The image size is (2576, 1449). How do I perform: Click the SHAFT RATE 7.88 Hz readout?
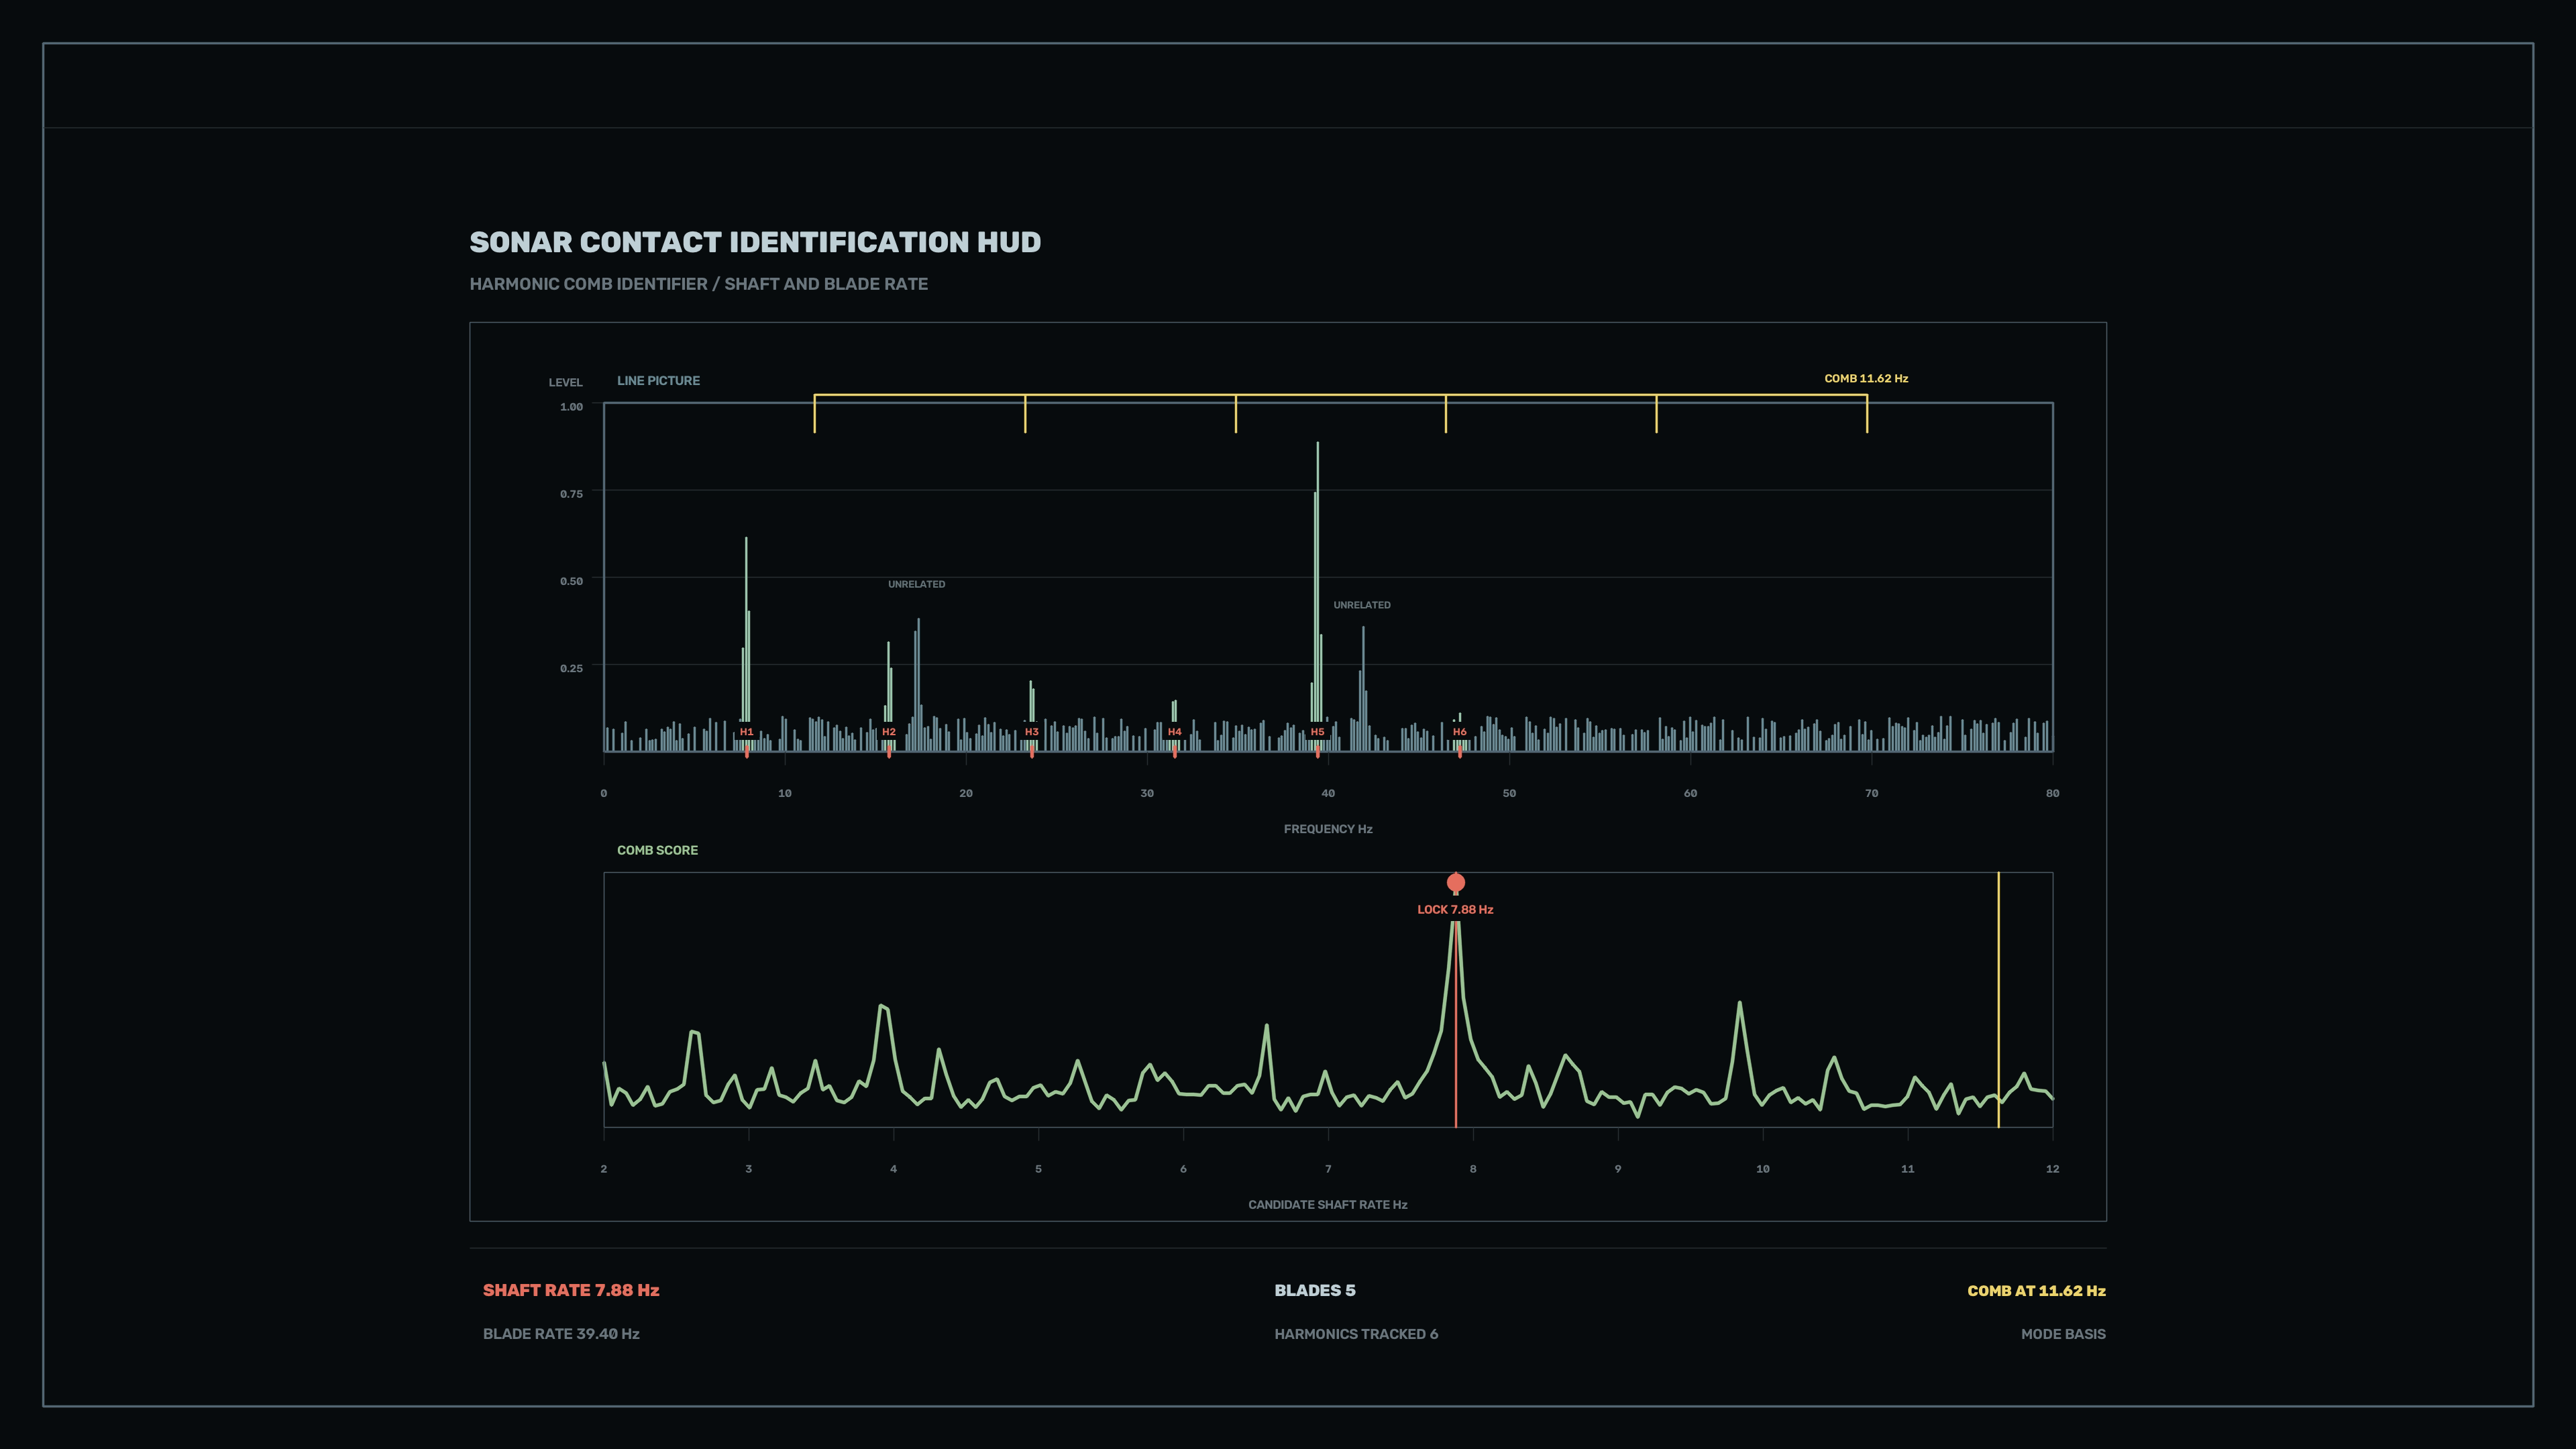(571, 1290)
